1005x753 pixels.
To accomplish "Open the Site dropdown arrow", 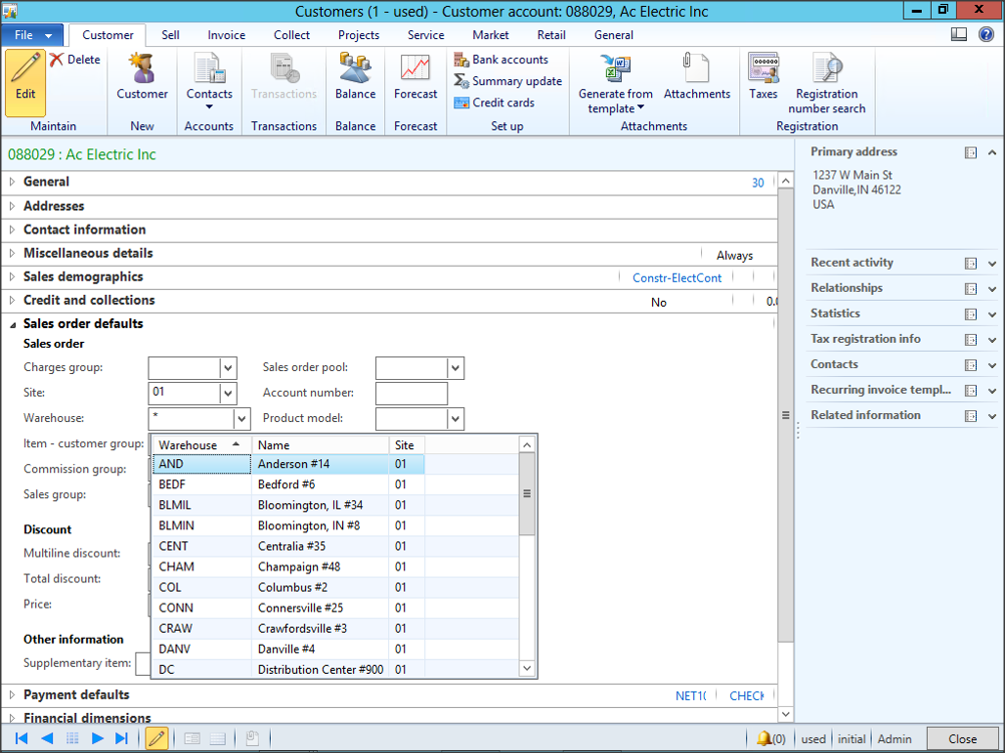I will (x=228, y=394).
